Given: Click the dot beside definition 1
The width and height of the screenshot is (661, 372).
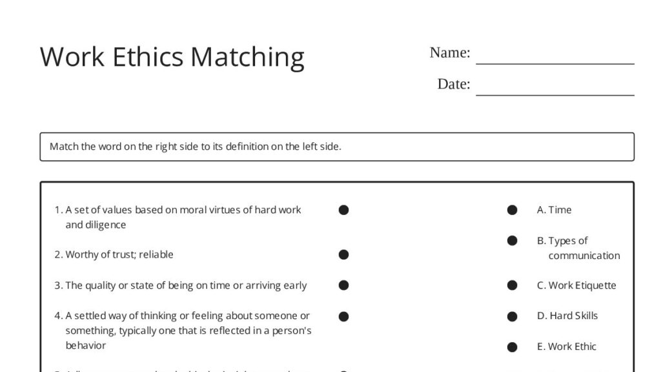Looking at the screenshot, I should pos(343,210).
